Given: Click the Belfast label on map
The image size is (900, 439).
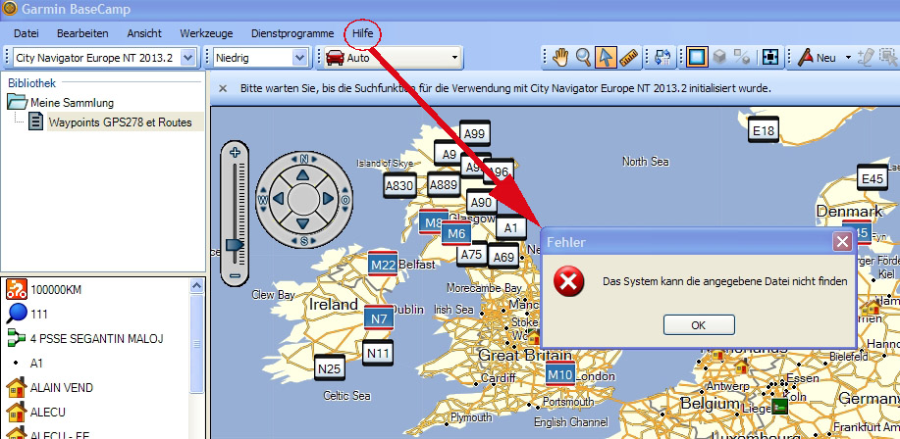Looking at the screenshot, I should coord(417,265).
